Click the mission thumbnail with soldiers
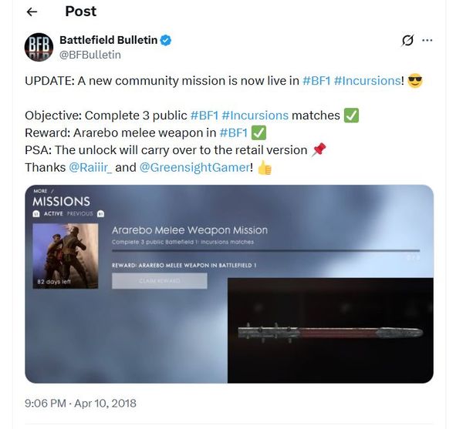The image size is (463, 429). [66, 256]
